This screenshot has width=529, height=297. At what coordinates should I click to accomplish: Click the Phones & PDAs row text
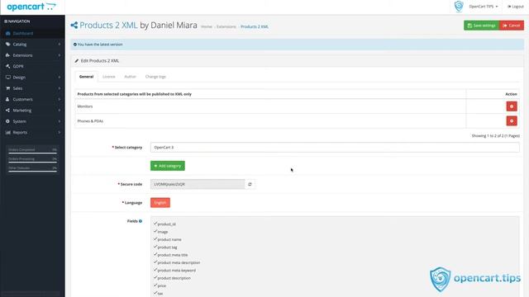pyautogui.click(x=90, y=121)
